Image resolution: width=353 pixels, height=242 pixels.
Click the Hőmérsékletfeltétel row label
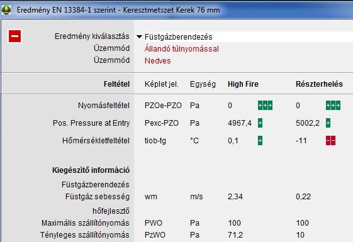pyautogui.click(x=96, y=141)
